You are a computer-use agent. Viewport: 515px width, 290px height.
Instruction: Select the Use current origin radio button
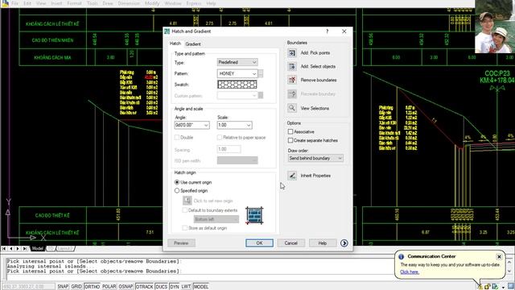tap(177, 182)
